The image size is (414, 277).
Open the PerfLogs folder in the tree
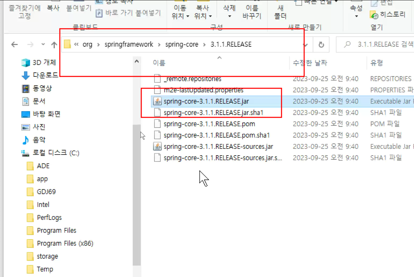coord(49,217)
